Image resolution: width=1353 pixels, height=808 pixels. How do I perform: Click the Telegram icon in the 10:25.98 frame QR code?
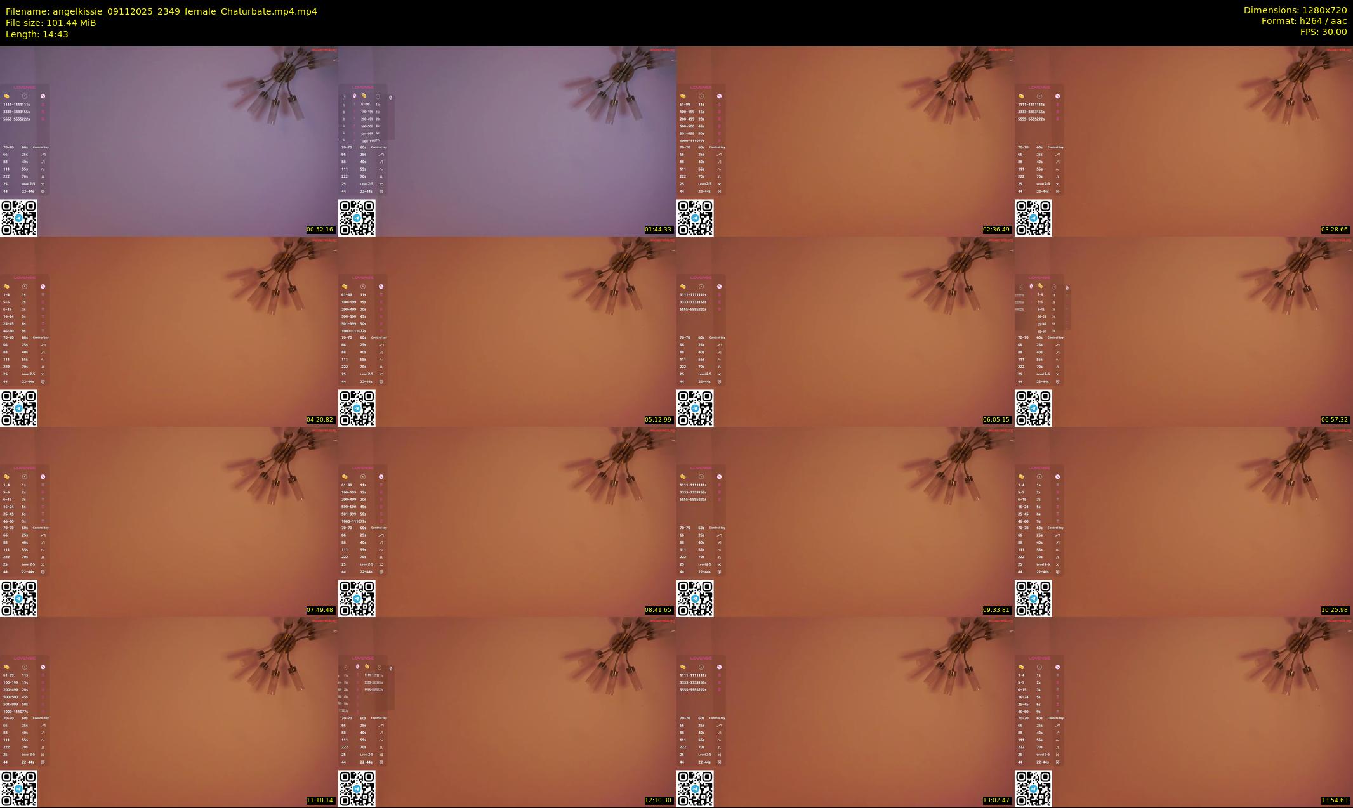coord(1033,599)
